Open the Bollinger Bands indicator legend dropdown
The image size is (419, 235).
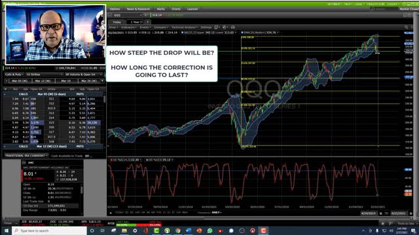[x=236, y=33]
